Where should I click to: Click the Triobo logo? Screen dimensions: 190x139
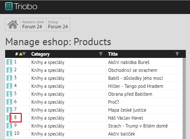pyautogui.click(x=21, y=6)
